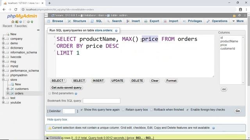Screen dimensions: 250x140
Task: Open Chrome menu three dots
Action: 246,9
